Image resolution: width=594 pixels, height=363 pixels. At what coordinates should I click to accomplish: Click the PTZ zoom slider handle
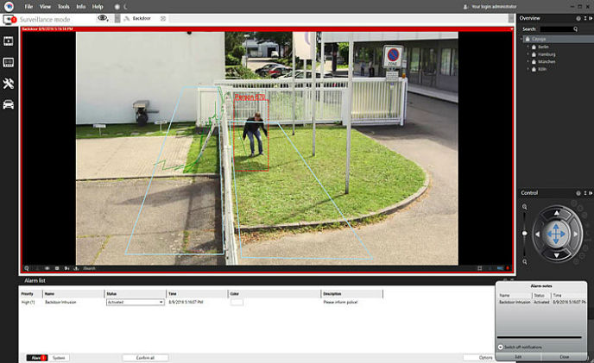pos(525,234)
